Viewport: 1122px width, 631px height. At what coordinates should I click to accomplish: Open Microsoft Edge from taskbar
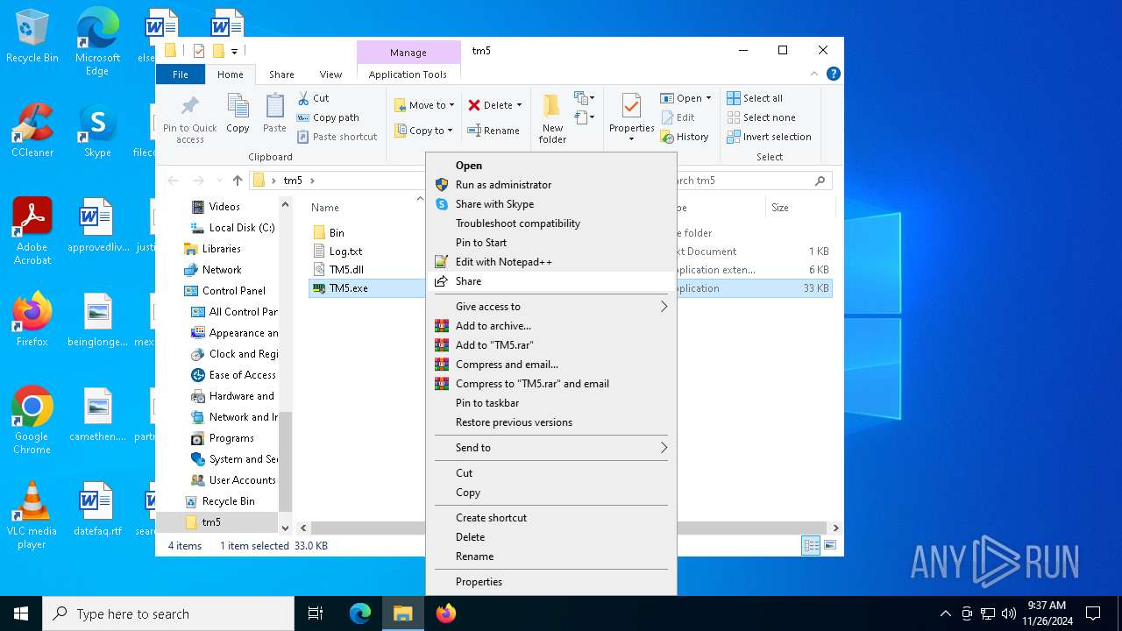point(360,613)
